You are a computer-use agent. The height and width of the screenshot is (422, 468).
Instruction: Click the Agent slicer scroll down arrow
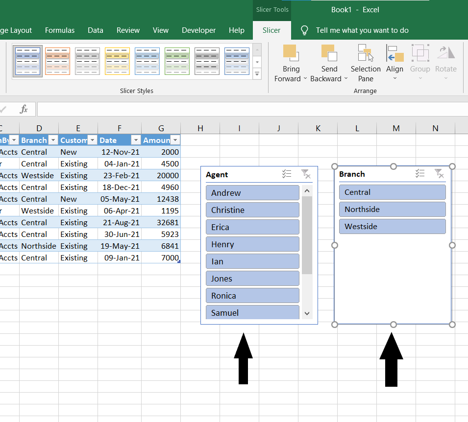(x=307, y=313)
